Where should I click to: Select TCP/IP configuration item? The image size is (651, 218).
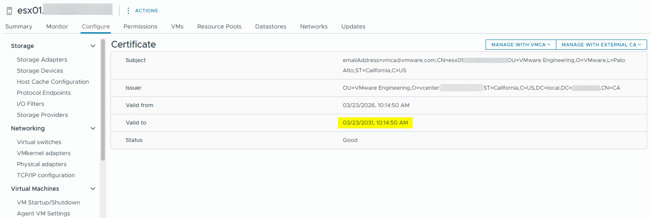click(x=46, y=175)
